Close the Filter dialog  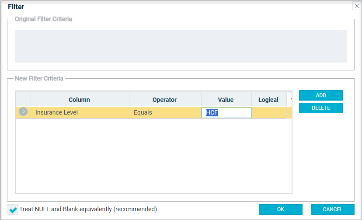357,6
